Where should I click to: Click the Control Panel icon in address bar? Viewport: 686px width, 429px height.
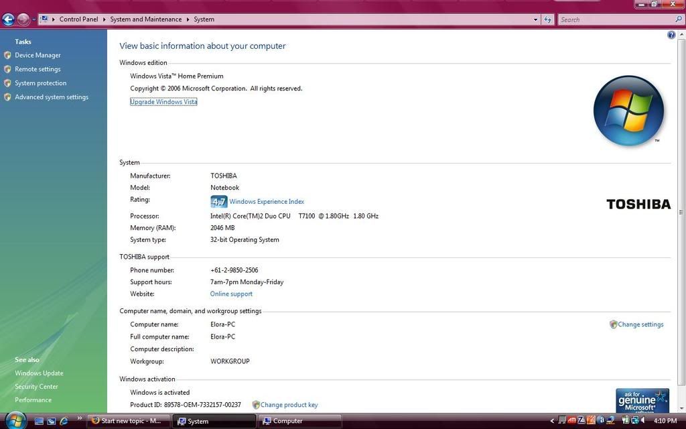coord(44,19)
